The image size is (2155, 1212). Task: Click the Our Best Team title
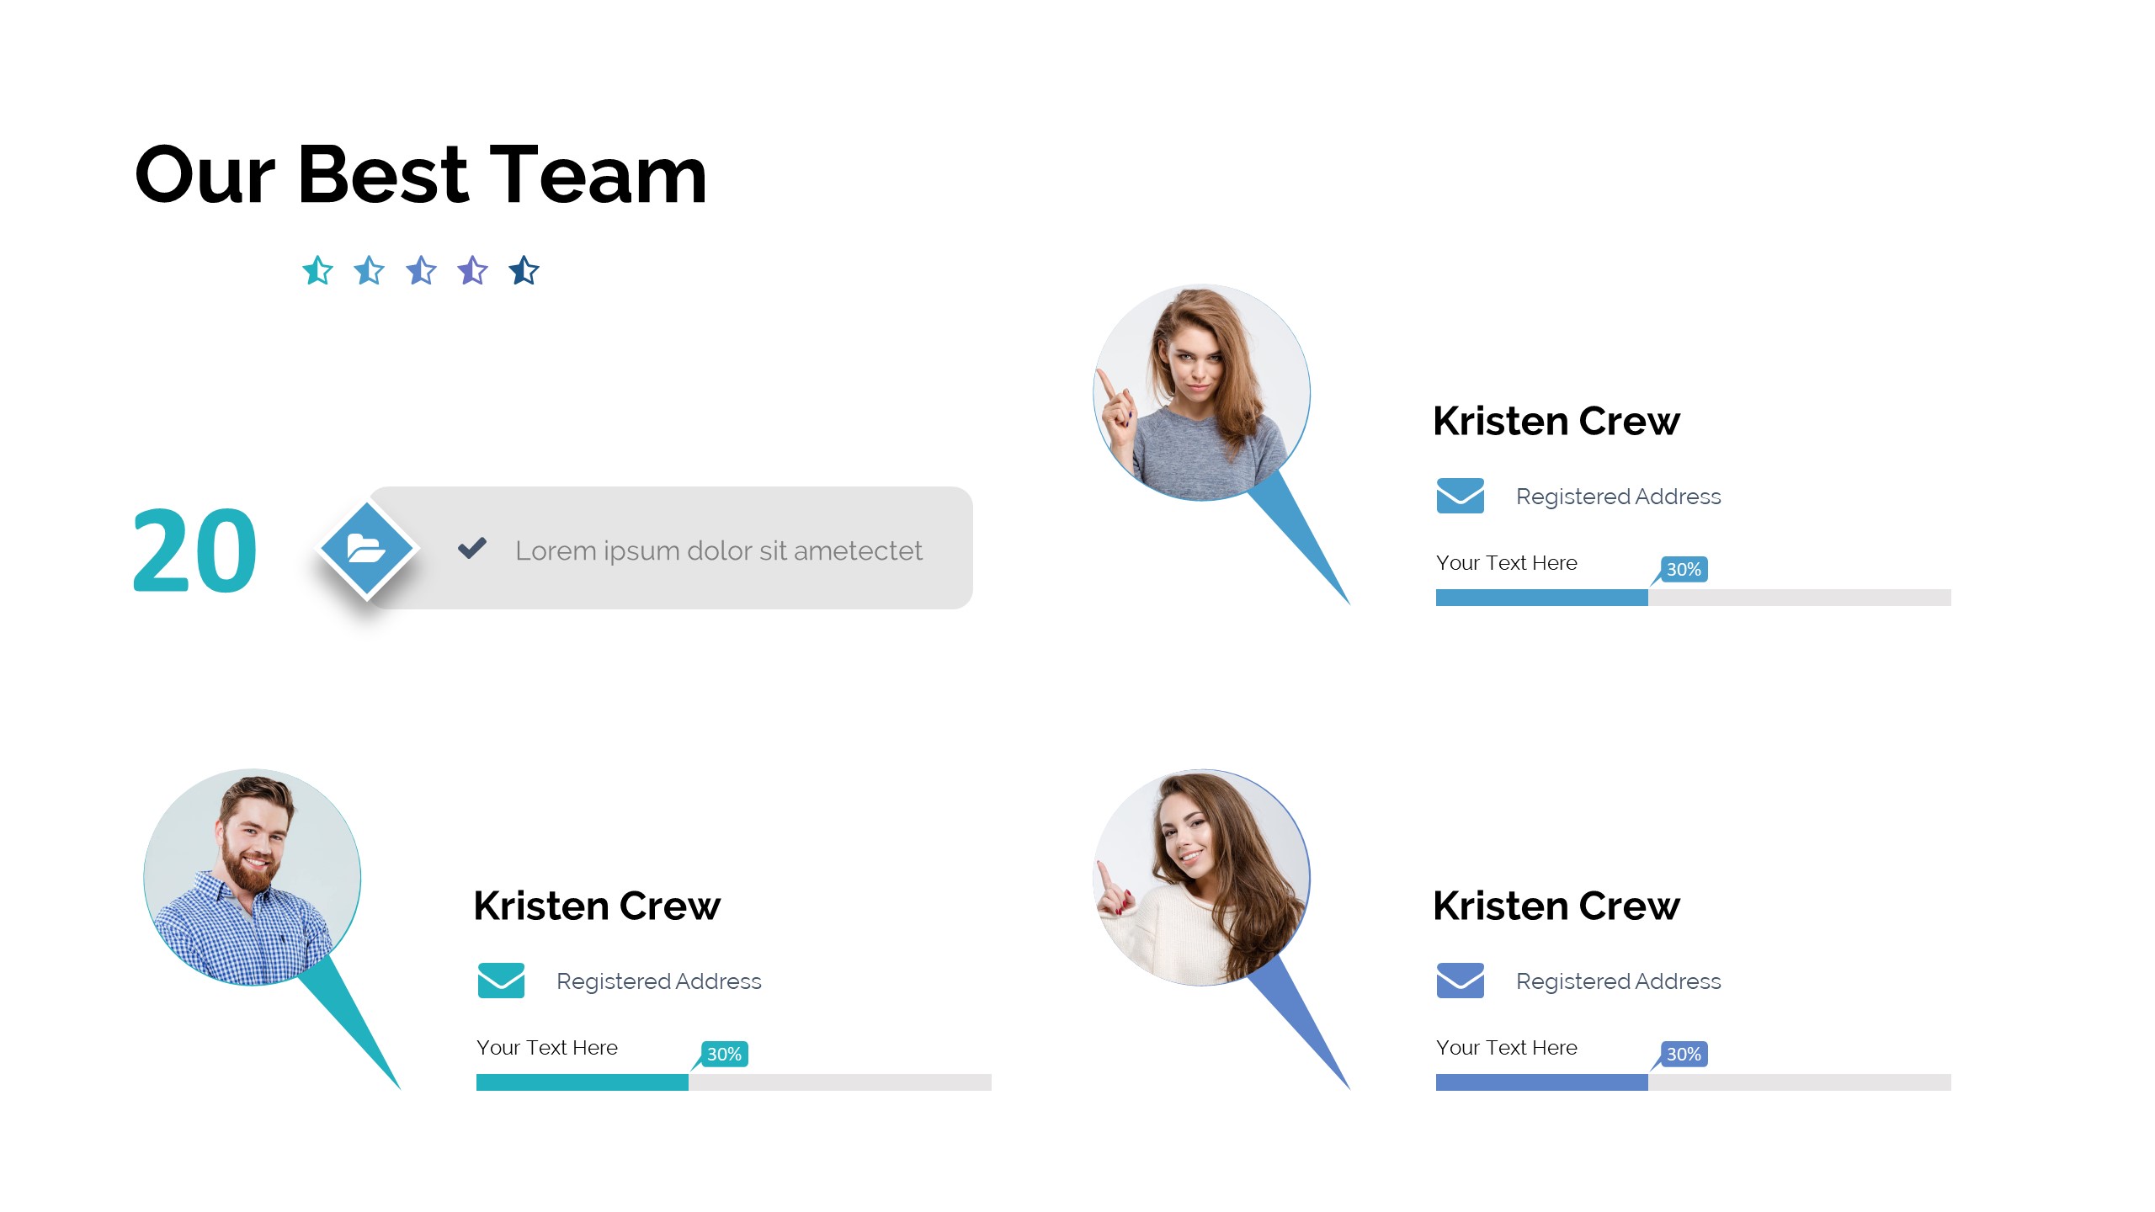pos(421,175)
